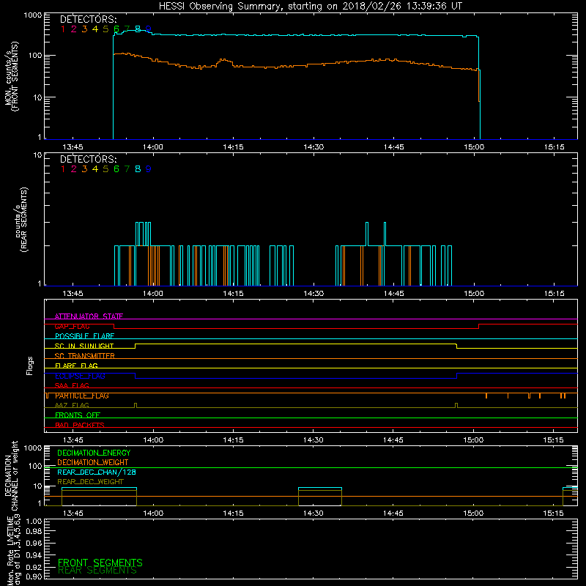Click the DECIMATION_ENERGY legend entry
The image size is (586, 586).
pyautogui.click(x=94, y=453)
